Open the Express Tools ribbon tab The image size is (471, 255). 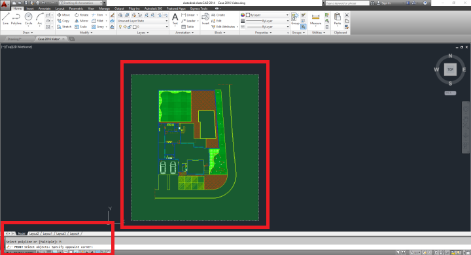pos(199,8)
